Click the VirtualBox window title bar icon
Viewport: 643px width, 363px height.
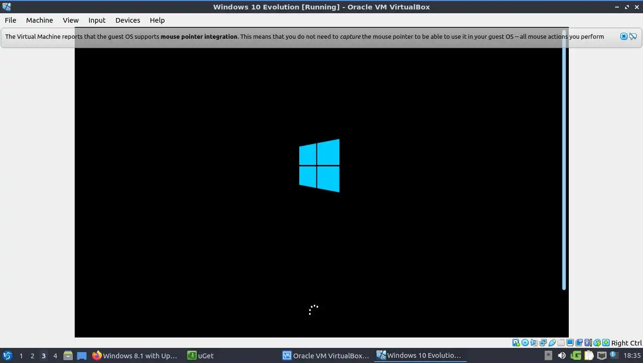pyautogui.click(x=7, y=7)
